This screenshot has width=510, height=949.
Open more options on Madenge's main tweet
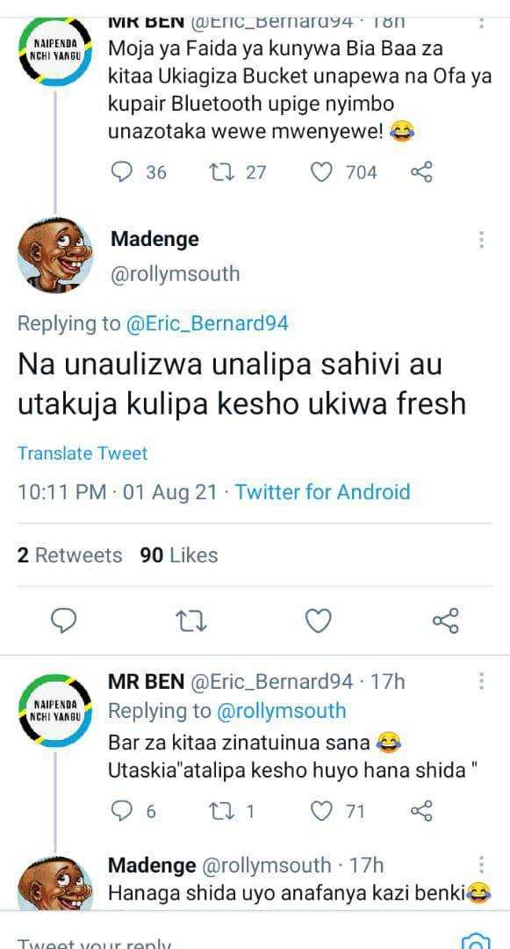click(x=481, y=240)
